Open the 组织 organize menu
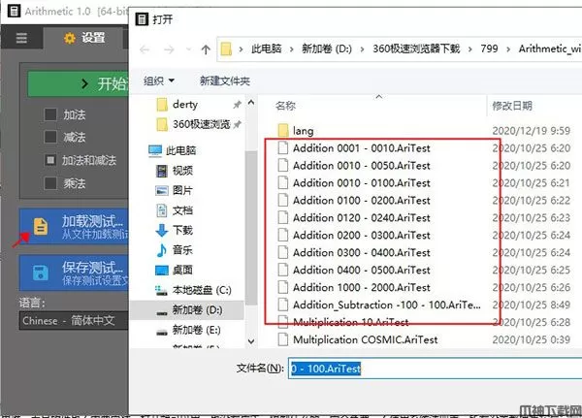 pyautogui.click(x=158, y=80)
